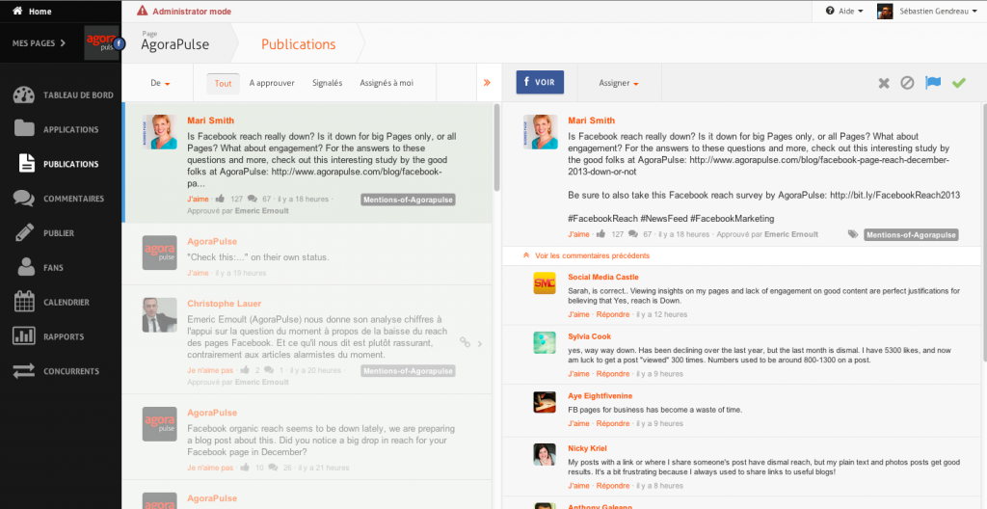Image resolution: width=987 pixels, height=509 pixels.
Task: Click the MES PAGES label
Action: (34, 43)
